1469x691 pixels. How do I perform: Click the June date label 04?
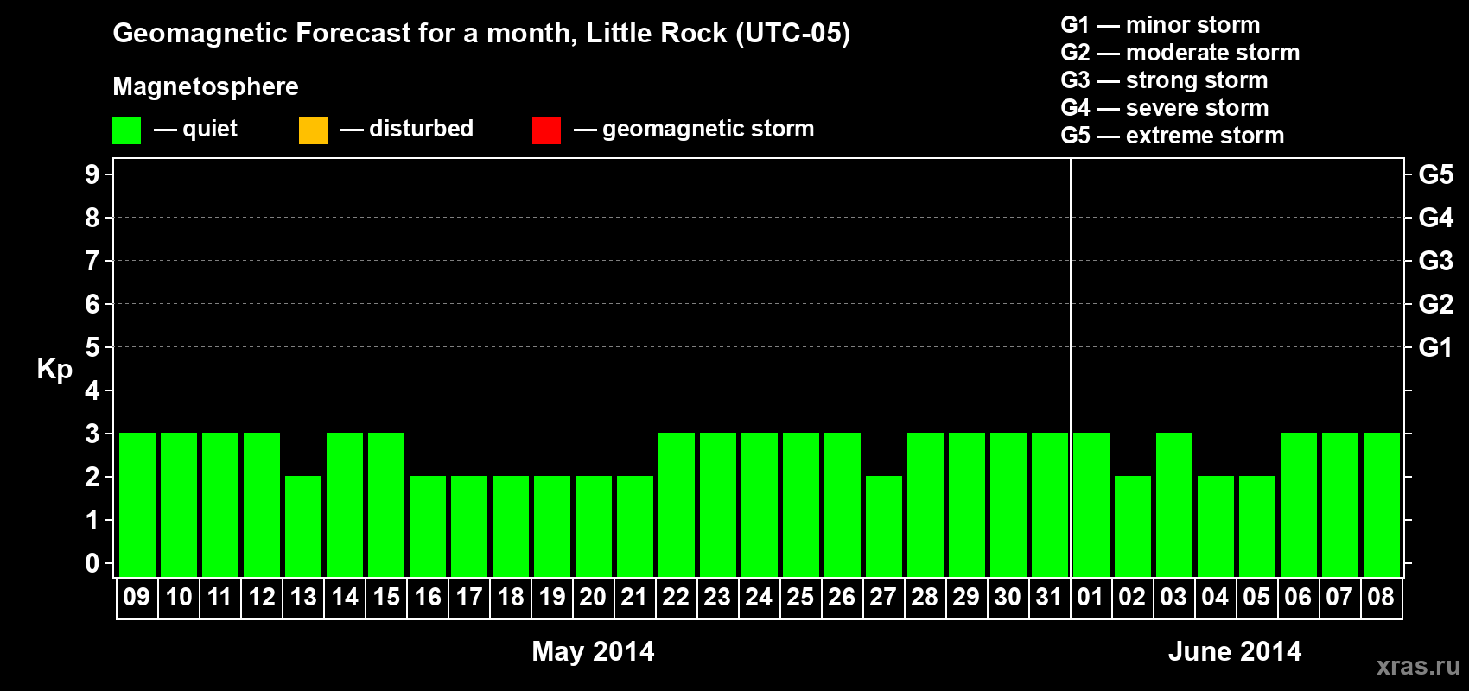click(x=1215, y=598)
